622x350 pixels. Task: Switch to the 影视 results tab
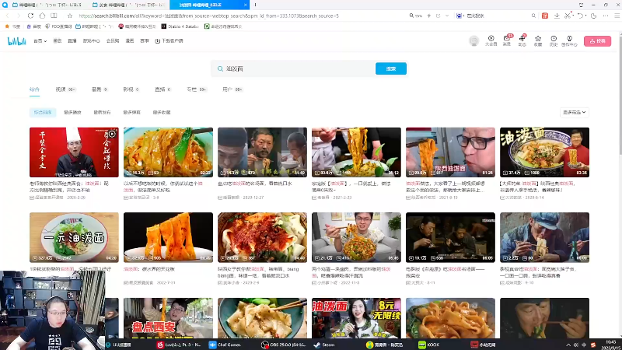(x=131, y=89)
